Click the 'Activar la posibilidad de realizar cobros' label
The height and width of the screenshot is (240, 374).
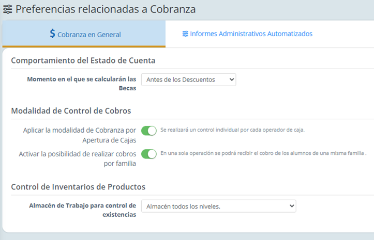pos(78,158)
